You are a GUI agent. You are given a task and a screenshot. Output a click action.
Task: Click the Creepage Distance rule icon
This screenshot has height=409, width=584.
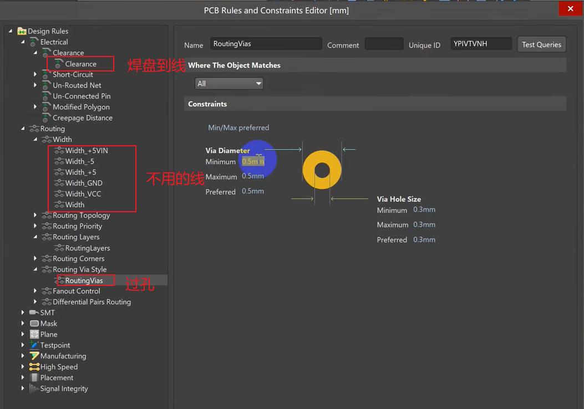point(46,117)
